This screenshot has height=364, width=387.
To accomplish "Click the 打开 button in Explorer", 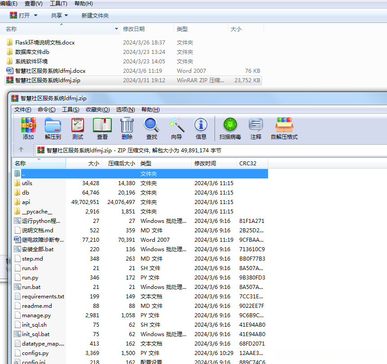I will click(x=20, y=16).
